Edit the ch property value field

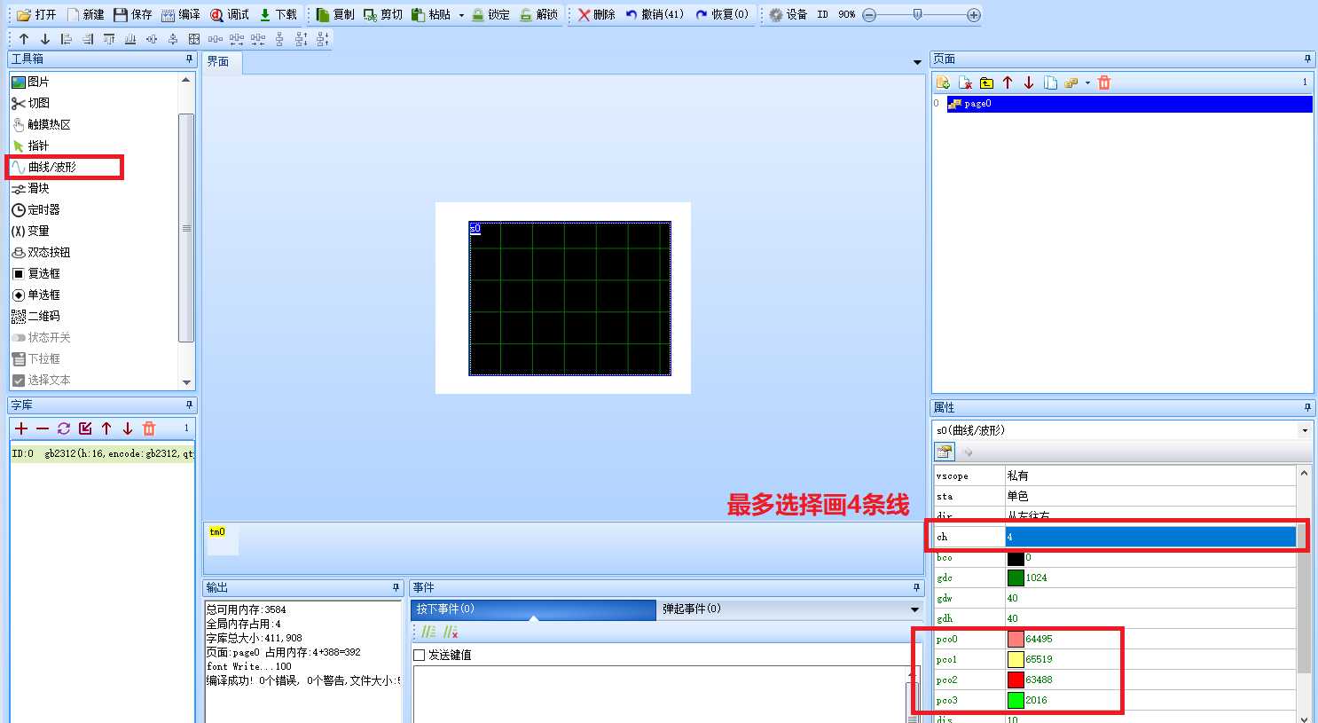click(1150, 537)
